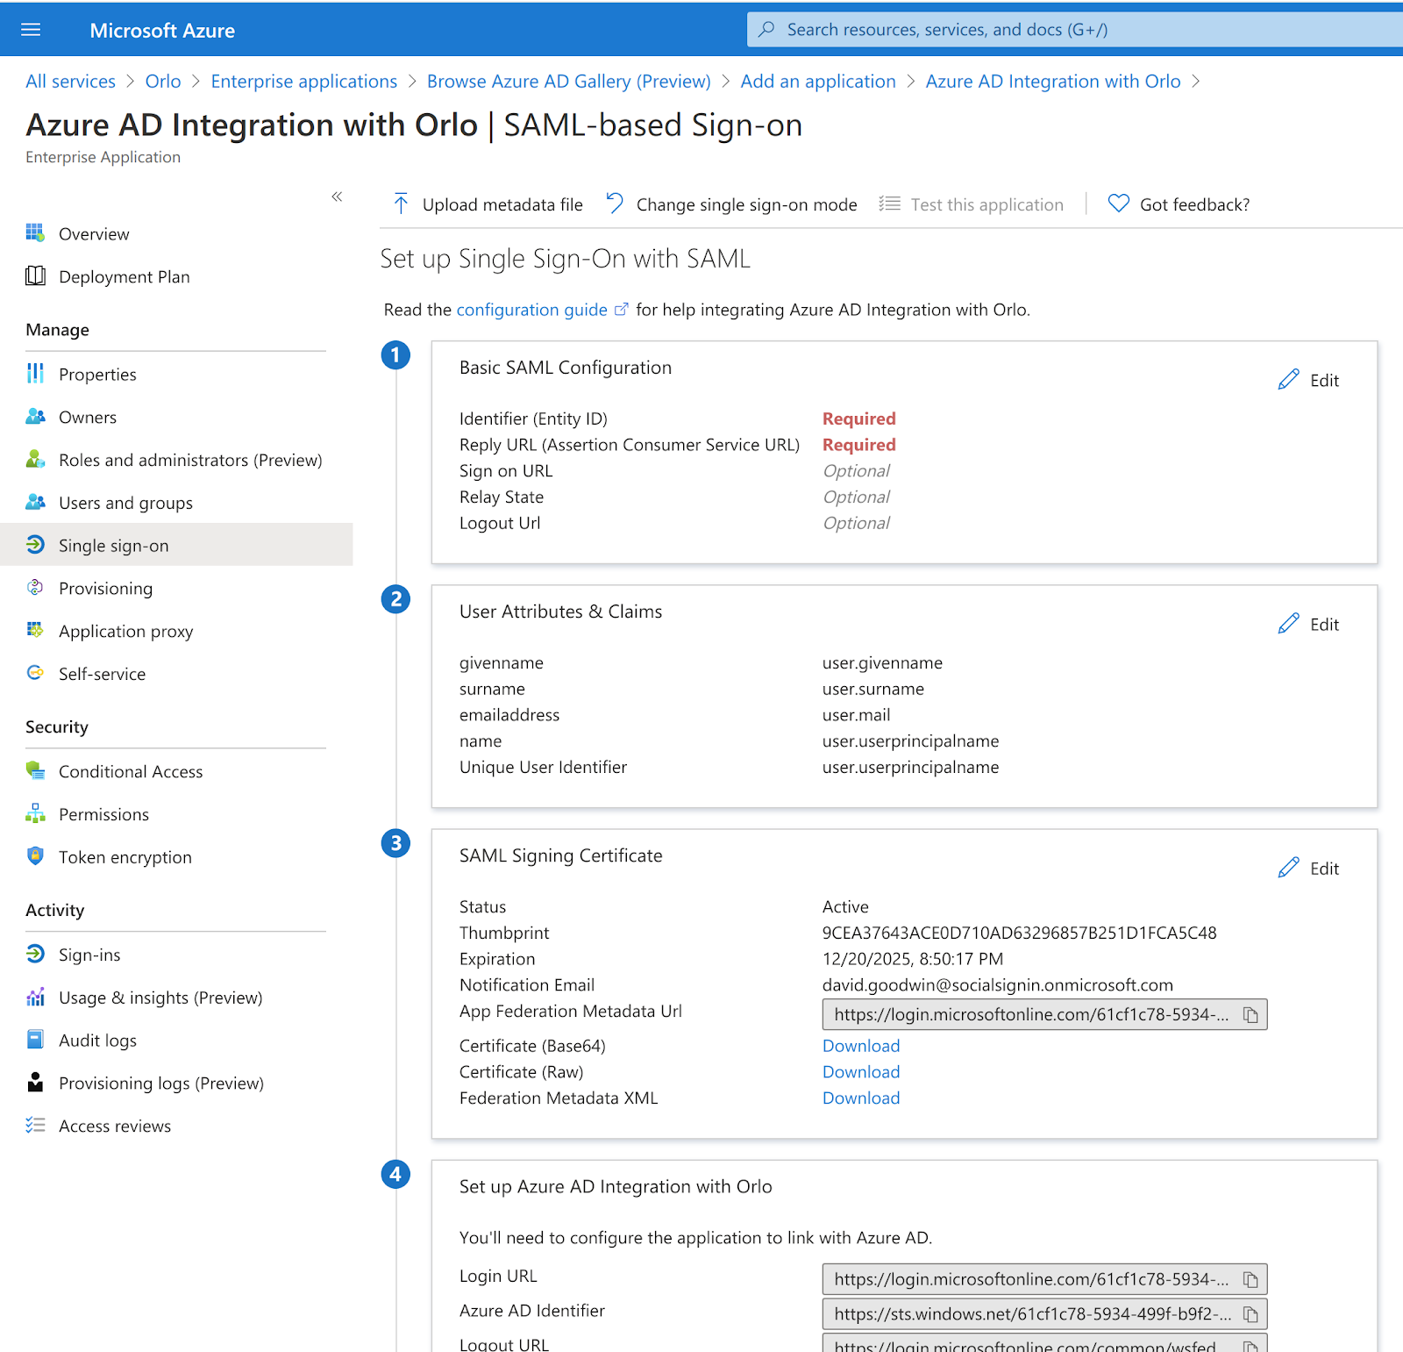Viewport: 1403px width, 1352px height.
Task: Click pencil icon for User Attributes & Claims
Action: (1288, 624)
